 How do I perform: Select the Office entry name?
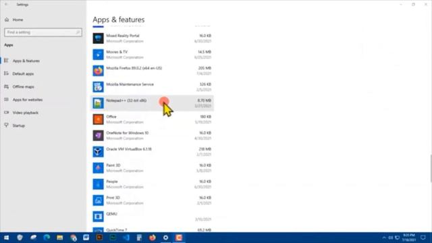click(111, 117)
